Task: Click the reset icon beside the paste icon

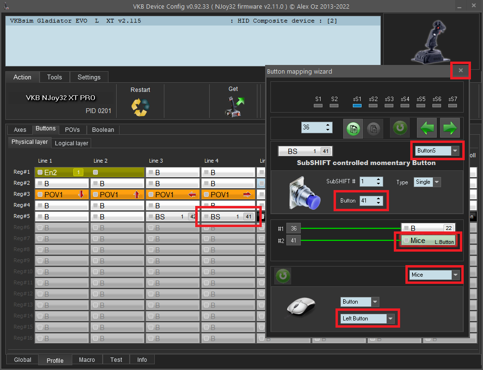Action: coord(400,128)
